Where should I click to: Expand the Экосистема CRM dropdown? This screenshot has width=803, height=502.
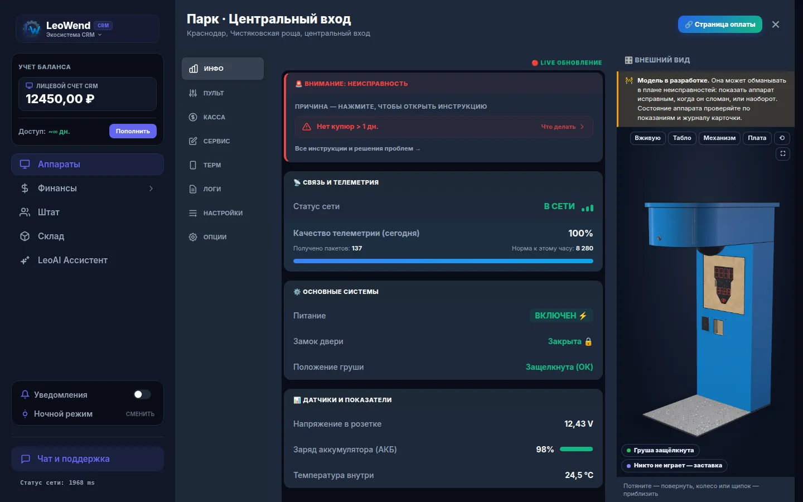point(74,35)
